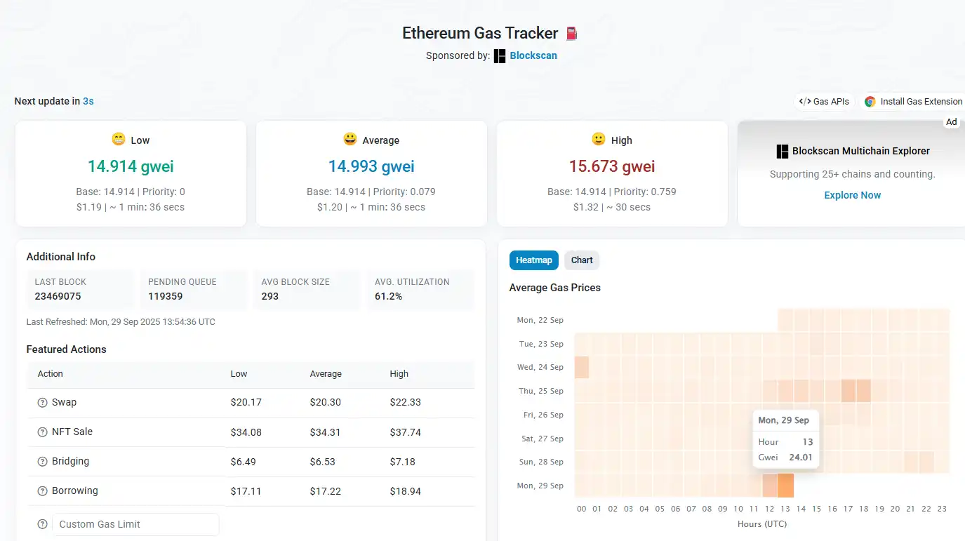Open the Blockscan sponsor link

click(x=533, y=56)
